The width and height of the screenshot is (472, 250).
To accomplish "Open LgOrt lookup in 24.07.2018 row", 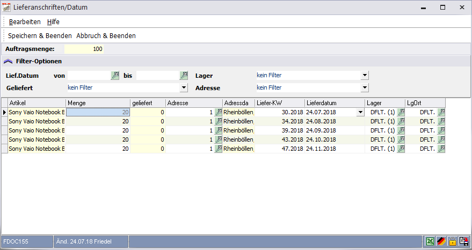I will [441, 113].
